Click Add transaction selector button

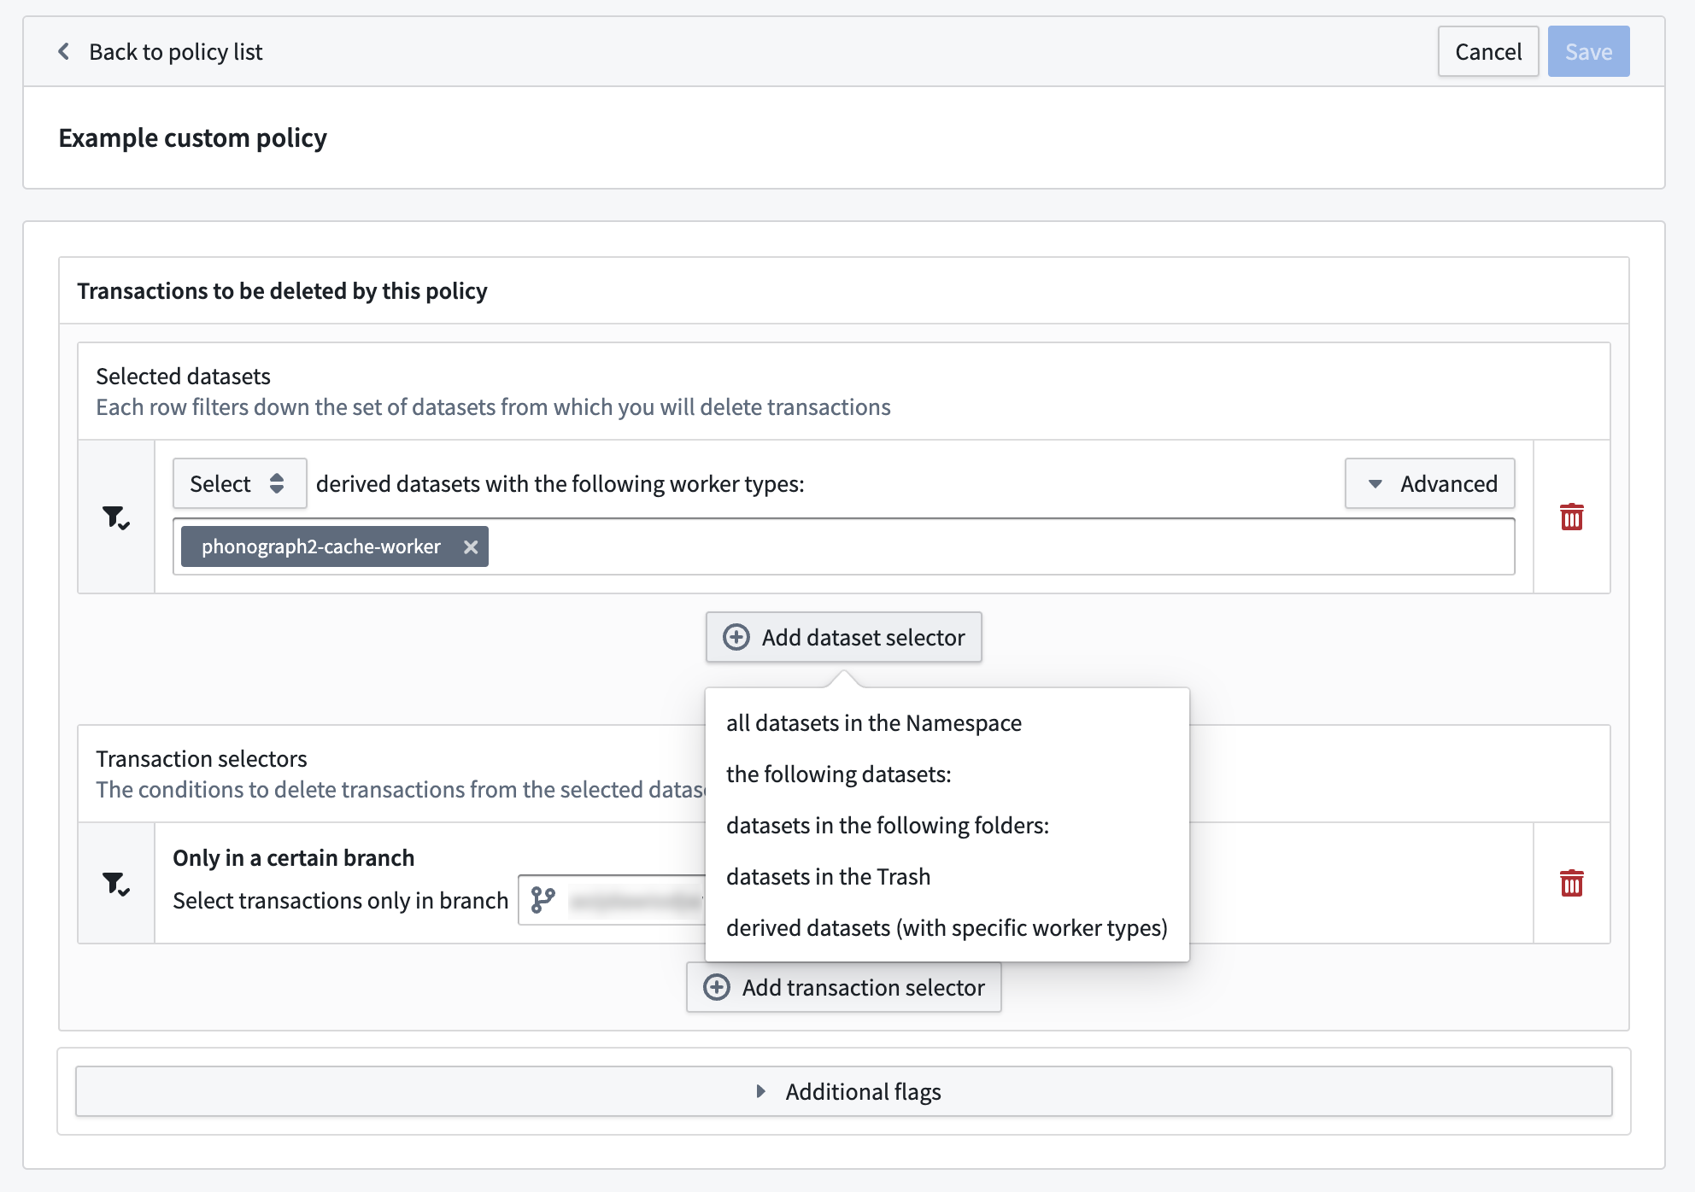[844, 988]
